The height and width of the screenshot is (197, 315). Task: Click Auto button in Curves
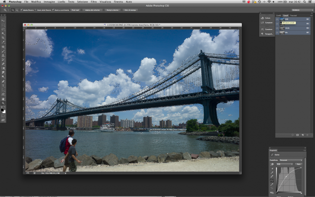(x=299, y=164)
